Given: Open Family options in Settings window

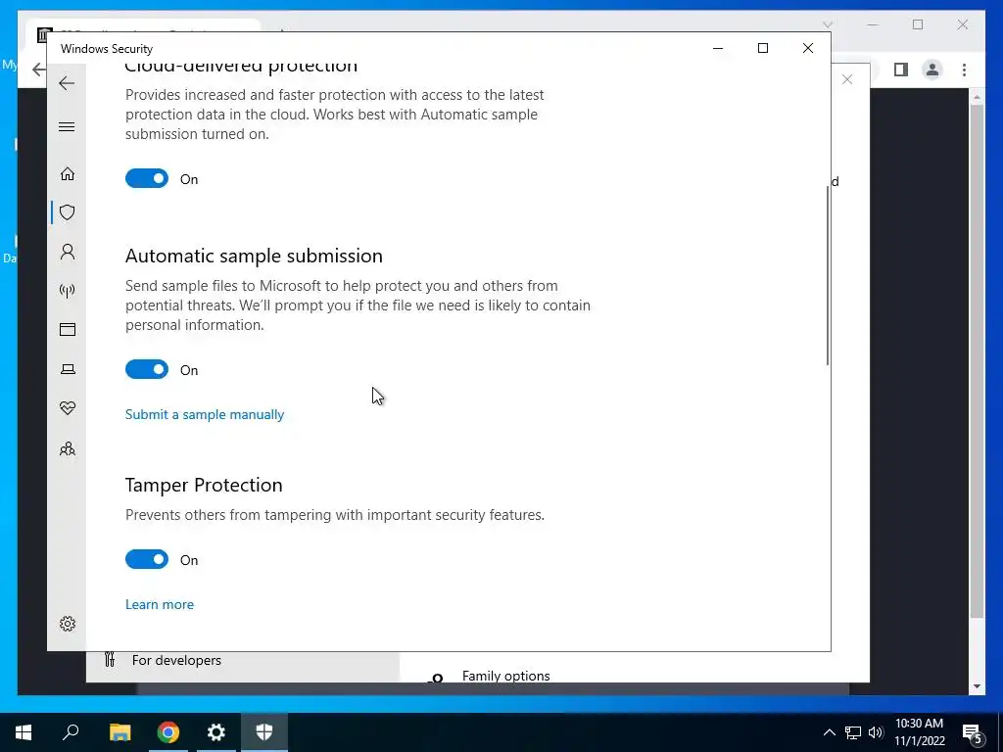Looking at the screenshot, I should 505,676.
